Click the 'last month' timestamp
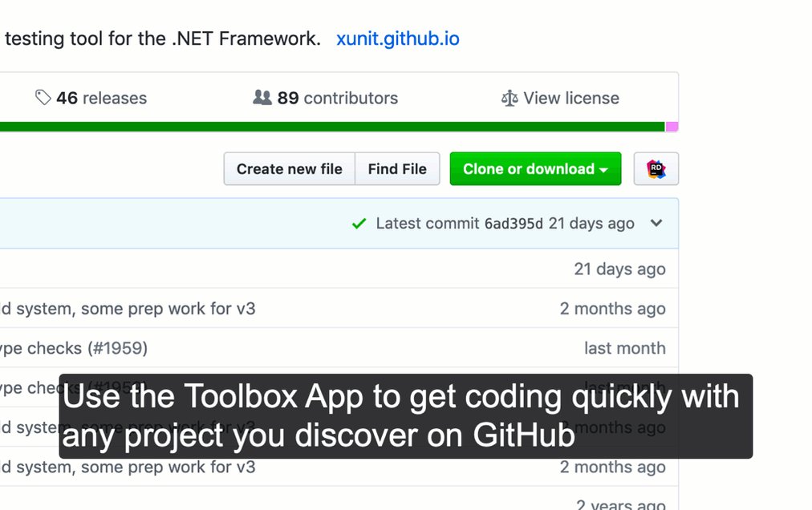The image size is (812, 510). 624,348
